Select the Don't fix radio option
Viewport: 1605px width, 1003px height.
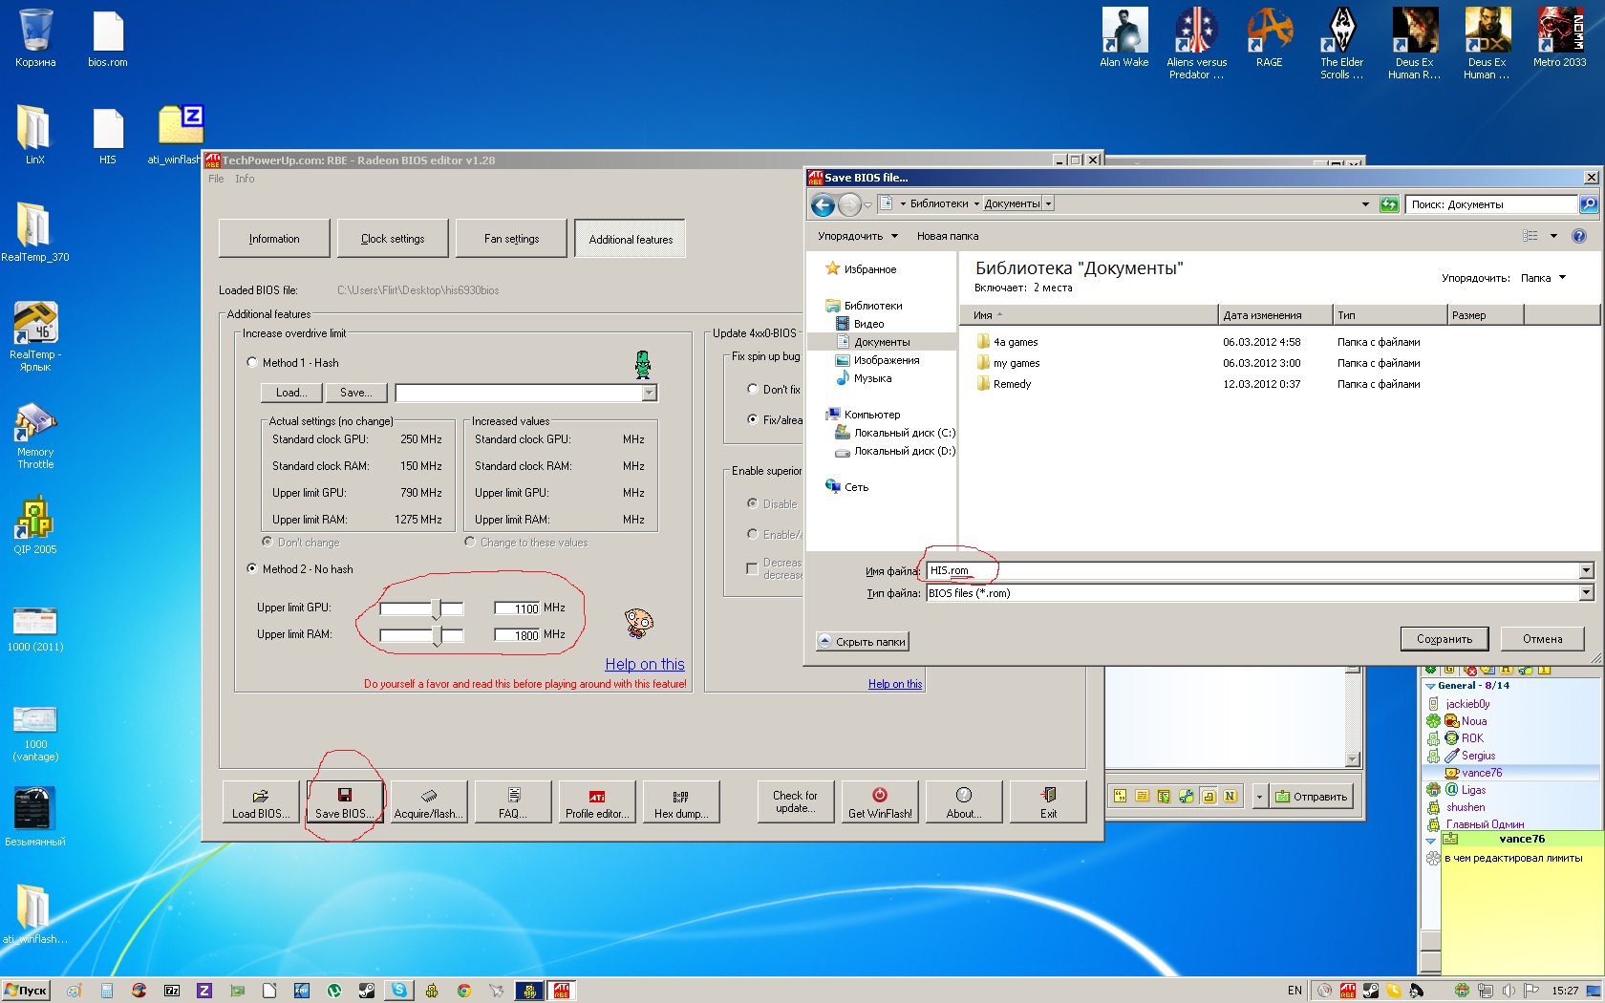coord(753,390)
